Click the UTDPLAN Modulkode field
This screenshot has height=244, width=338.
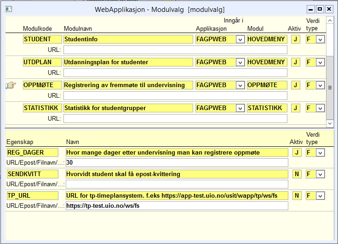[x=42, y=62]
